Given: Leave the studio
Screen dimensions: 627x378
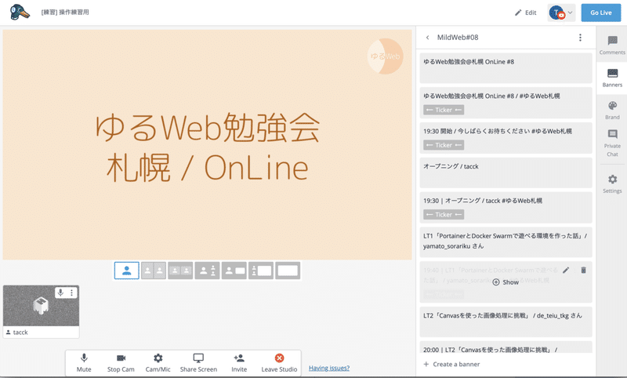Looking at the screenshot, I should coord(279,363).
